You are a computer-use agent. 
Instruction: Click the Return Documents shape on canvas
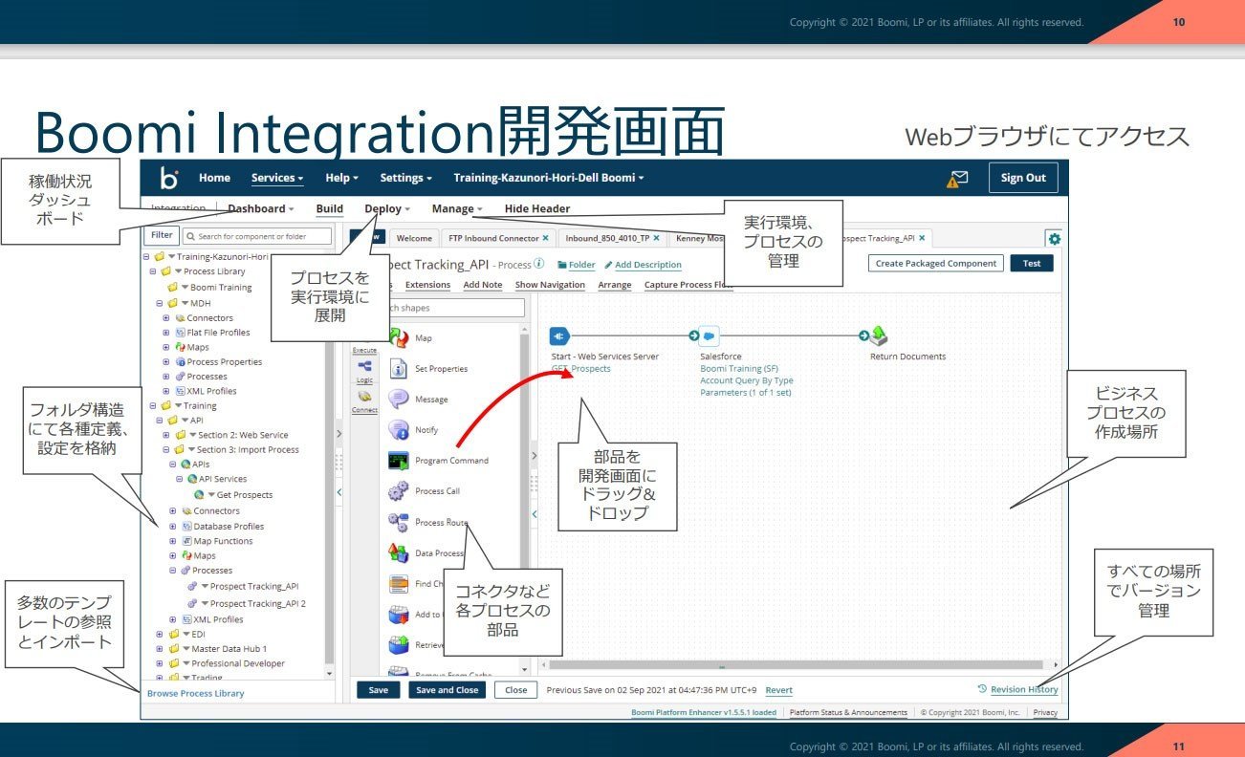pos(880,335)
